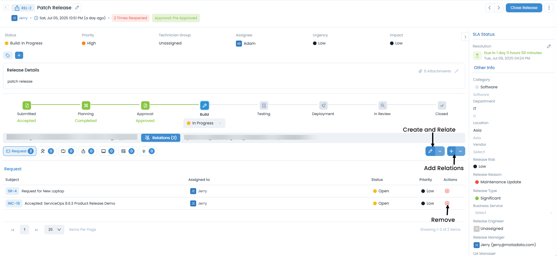Click the expand details pin icon

point(456,71)
